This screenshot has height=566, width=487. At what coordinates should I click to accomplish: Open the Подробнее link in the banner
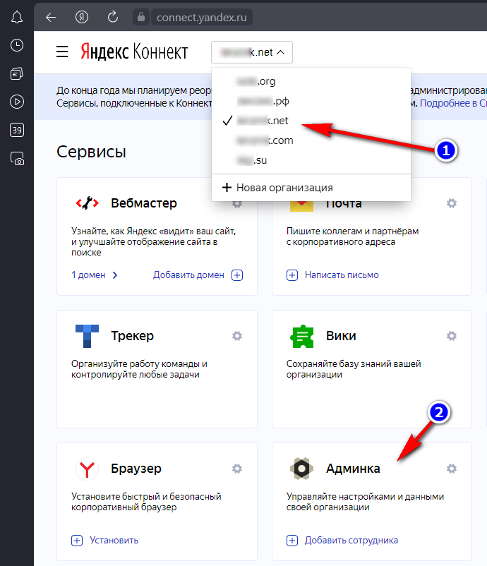tap(452, 103)
